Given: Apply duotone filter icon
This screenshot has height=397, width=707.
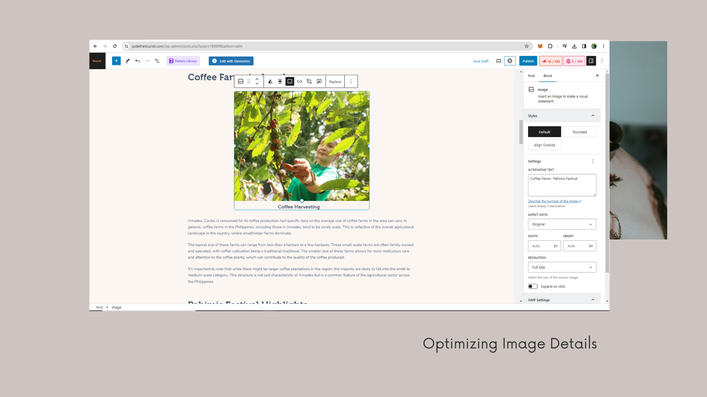Looking at the screenshot, I should click(x=270, y=82).
